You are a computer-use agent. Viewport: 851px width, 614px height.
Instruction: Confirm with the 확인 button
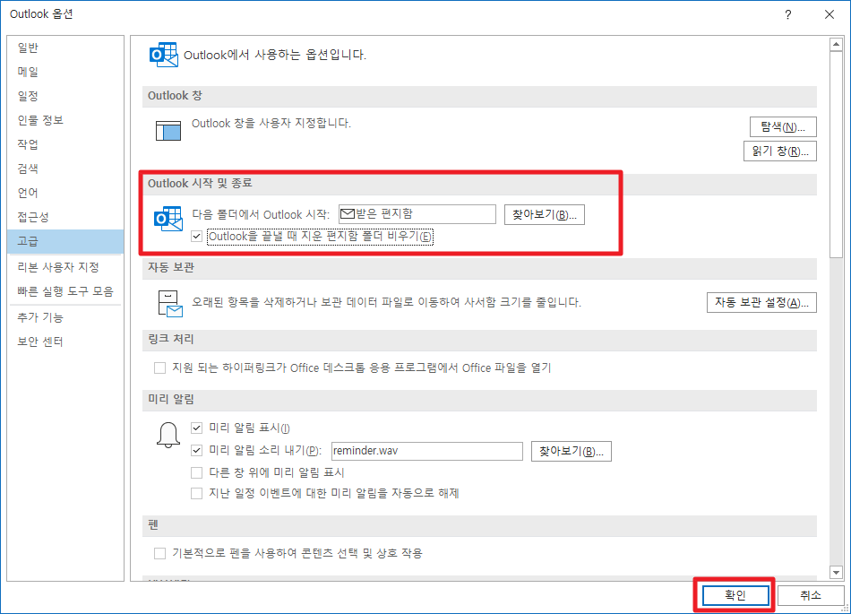[735, 595]
